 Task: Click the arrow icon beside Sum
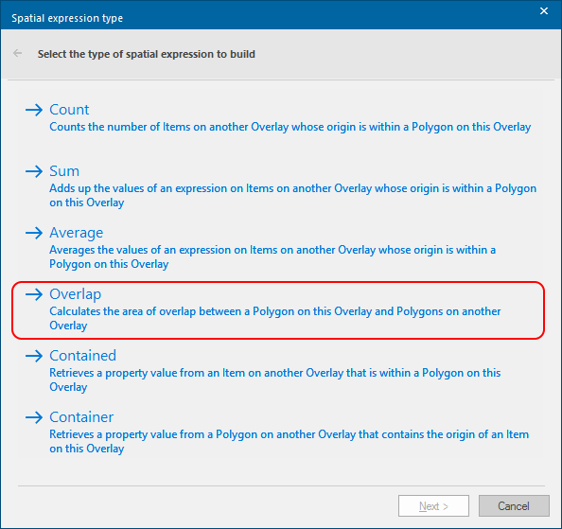34,171
